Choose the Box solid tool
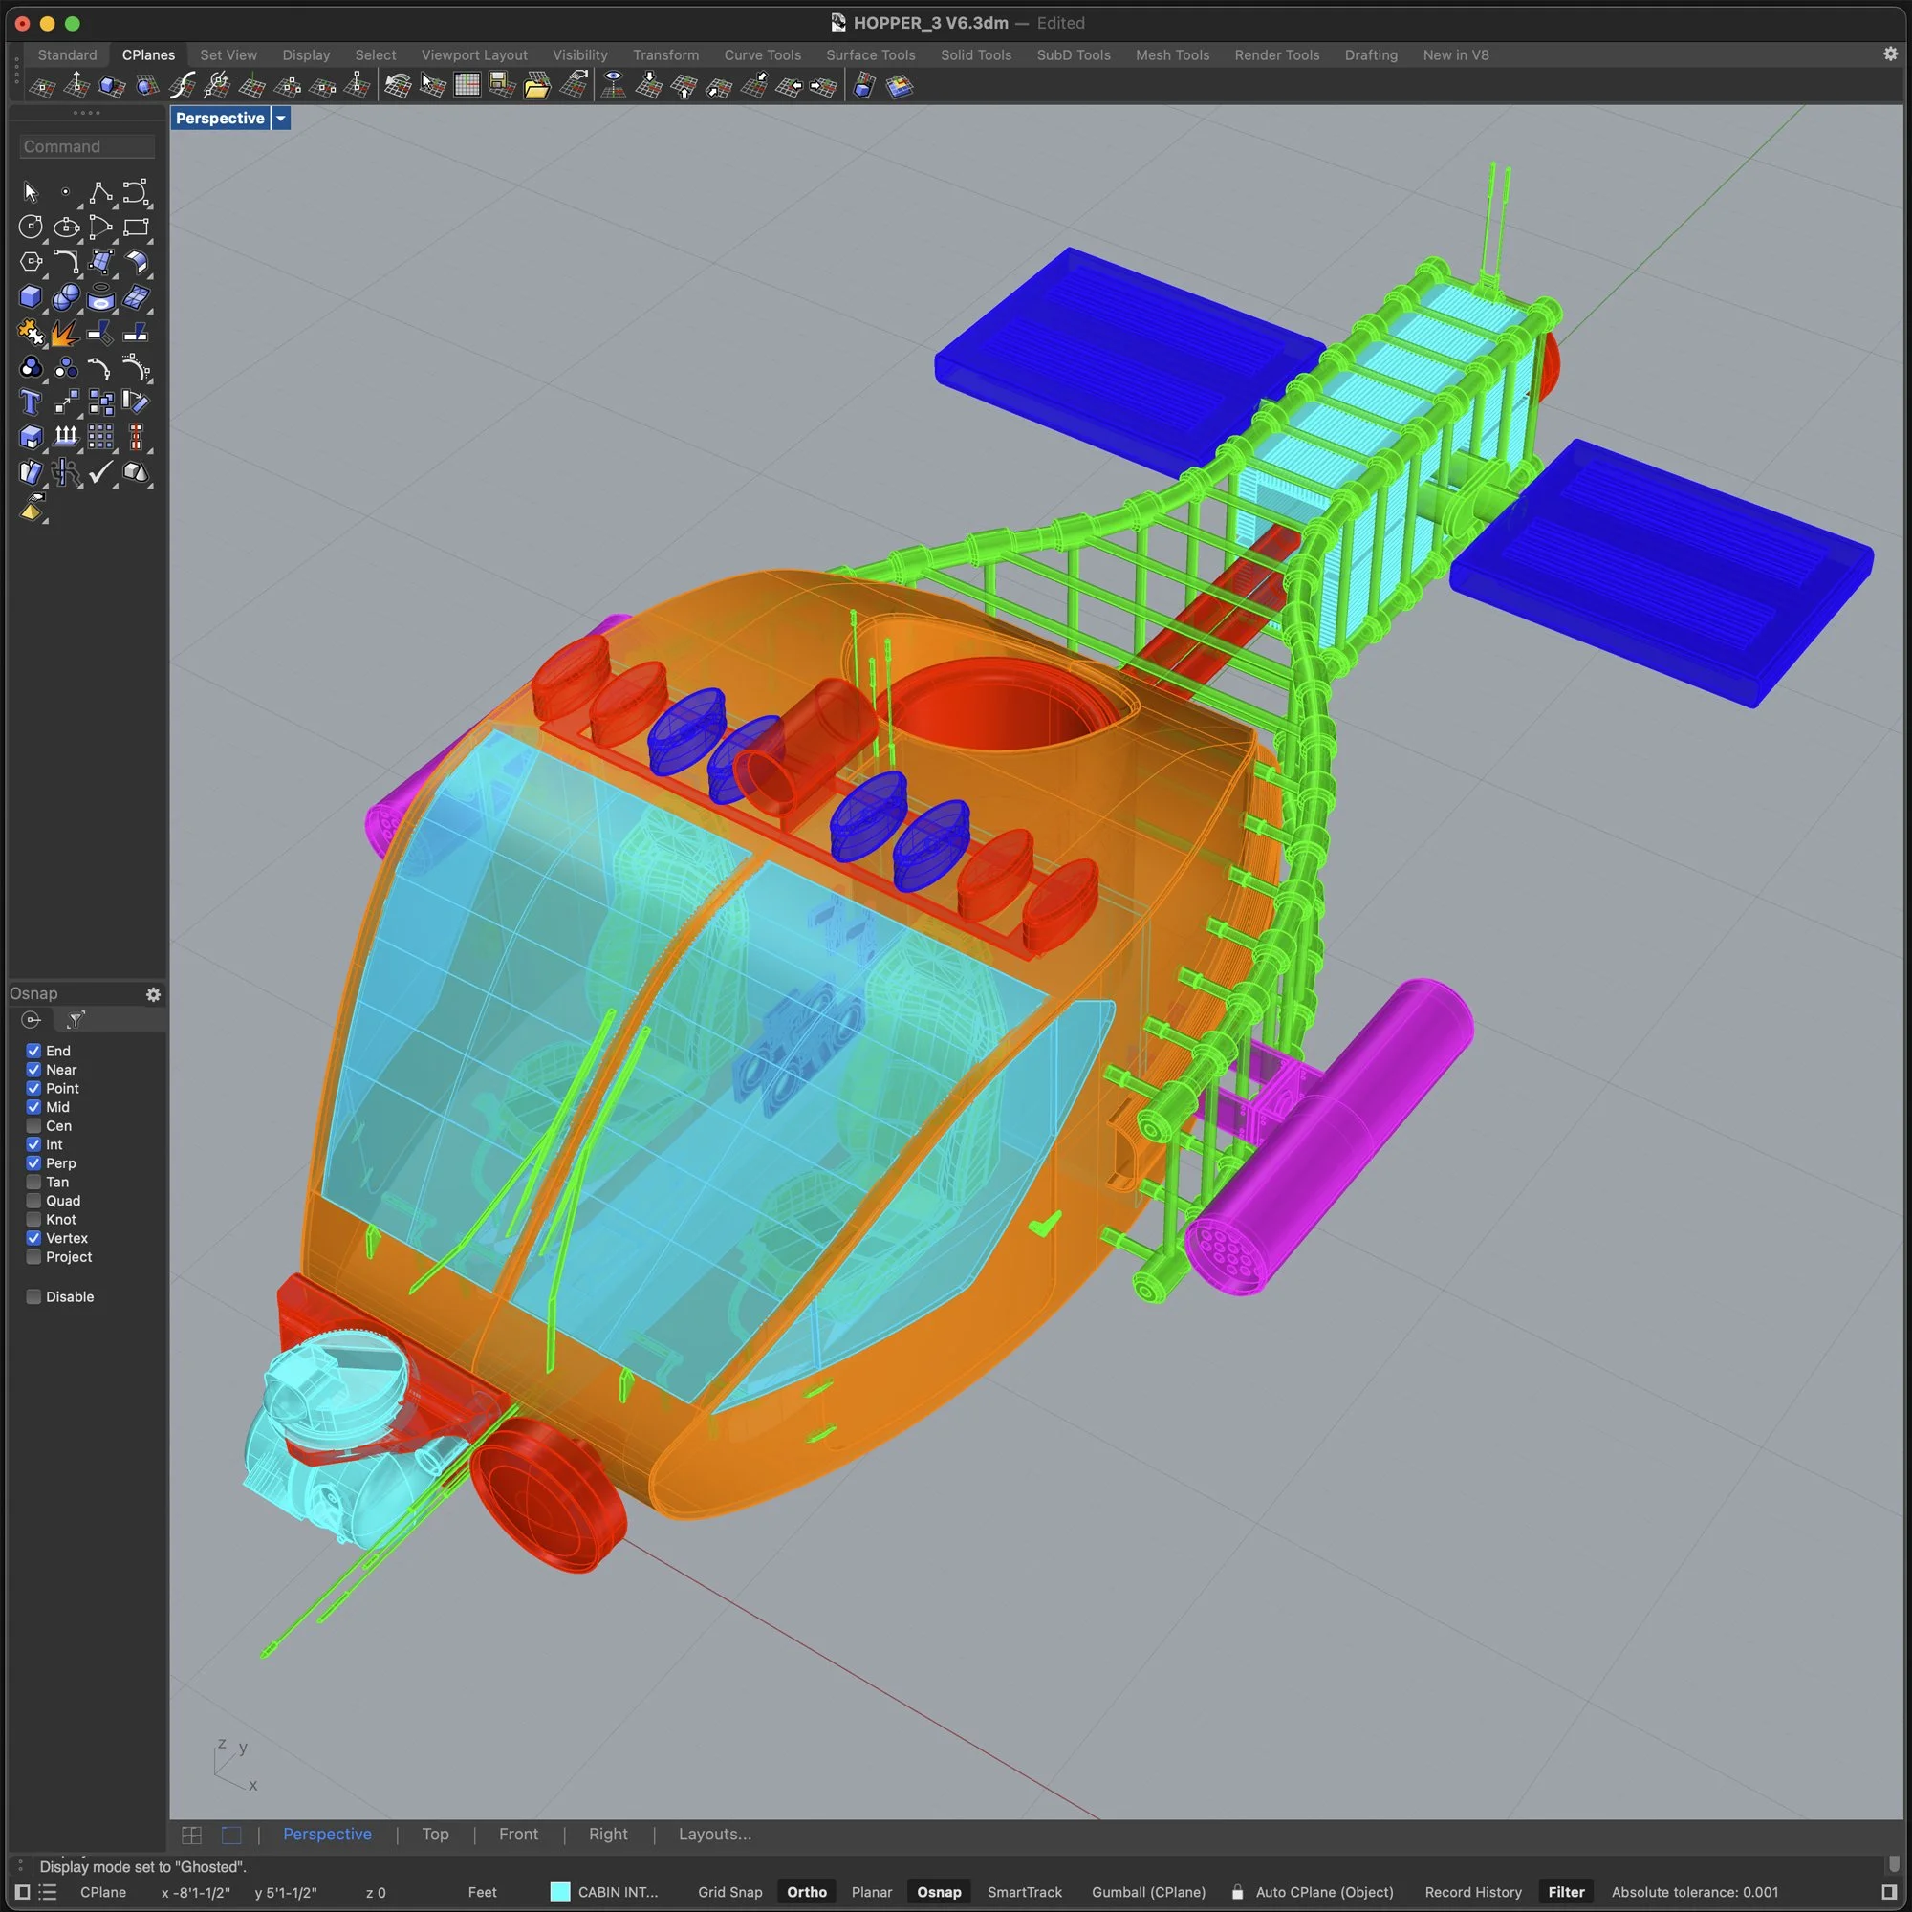 [31, 297]
